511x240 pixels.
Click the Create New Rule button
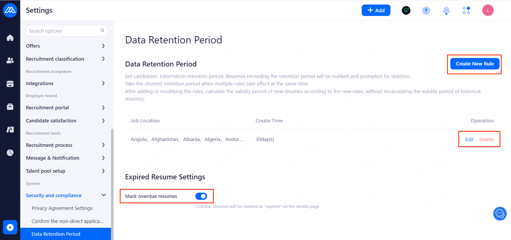pyautogui.click(x=475, y=64)
